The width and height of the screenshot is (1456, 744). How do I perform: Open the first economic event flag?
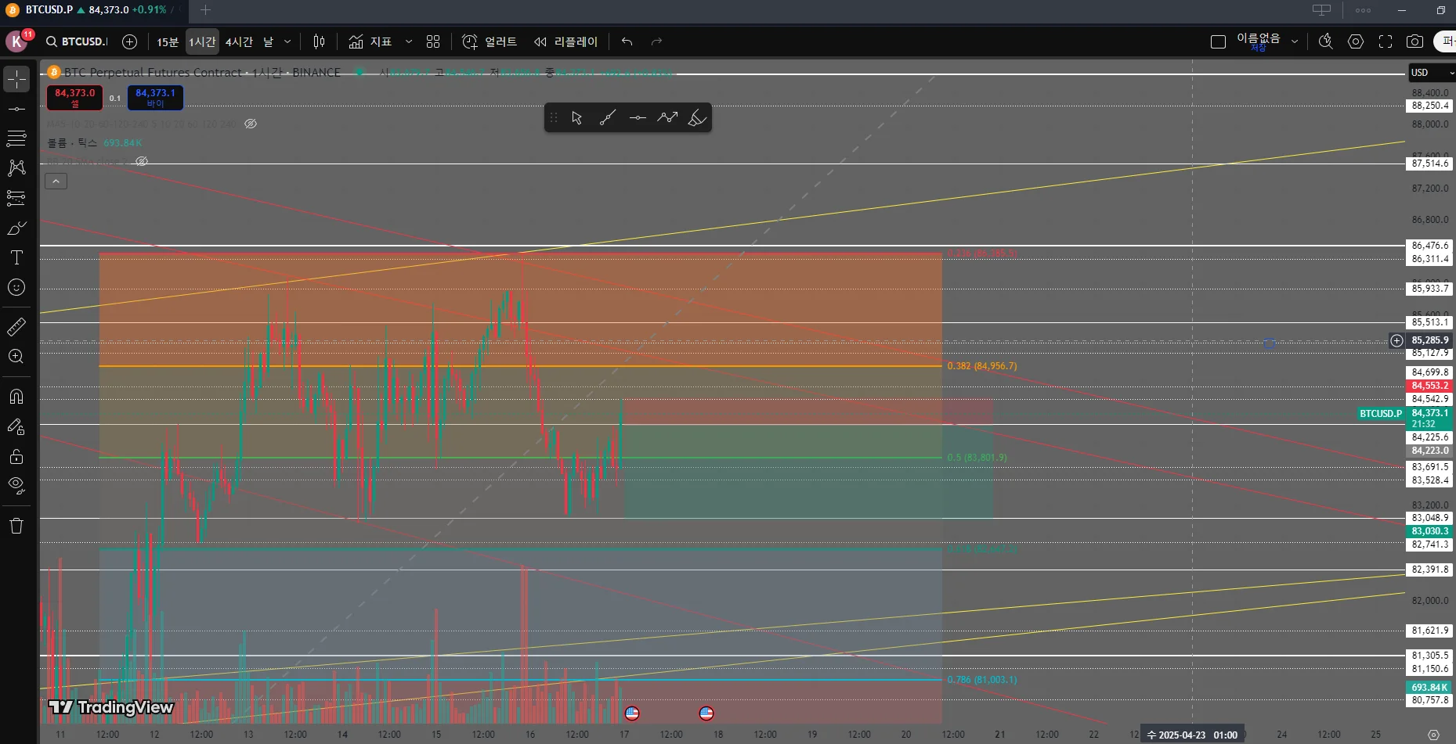(632, 713)
